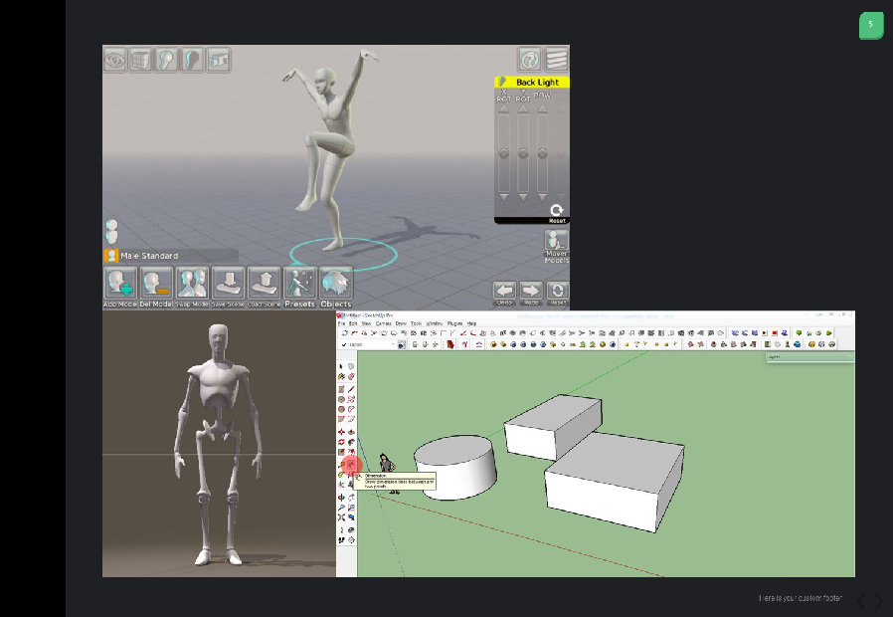This screenshot has height=617, width=893.
Task: Click the up arrow above X ROT slider
Action: (x=504, y=108)
